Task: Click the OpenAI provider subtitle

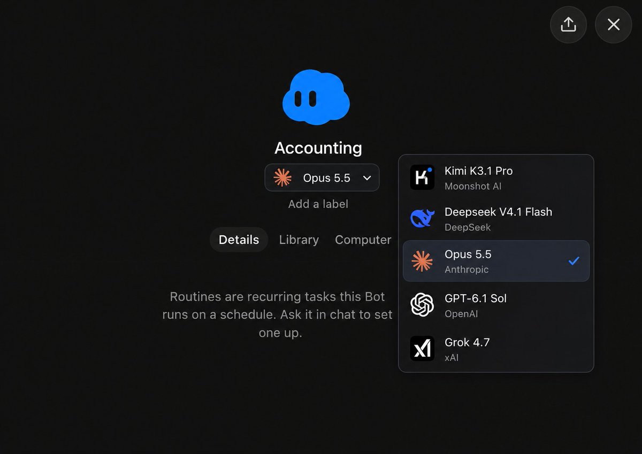Action: tap(462, 314)
